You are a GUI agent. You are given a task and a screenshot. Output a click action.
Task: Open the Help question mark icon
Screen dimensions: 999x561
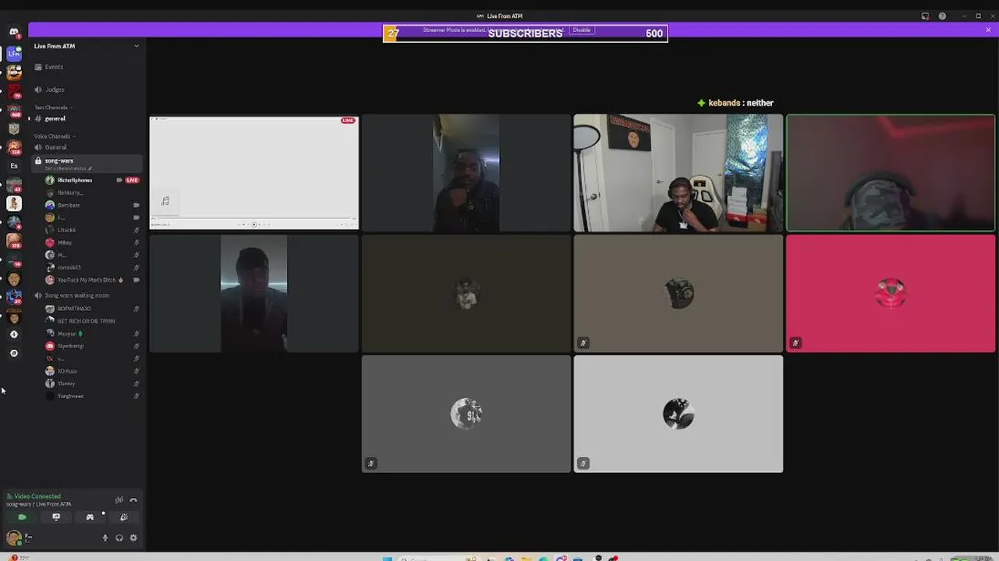click(x=942, y=16)
